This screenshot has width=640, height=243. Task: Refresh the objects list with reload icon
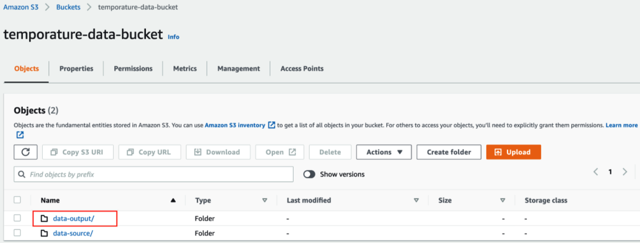25,152
